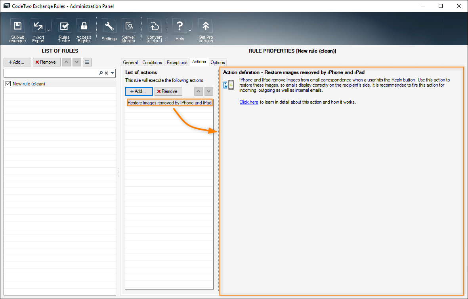The width and height of the screenshot is (468, 299).
Task: Move selected action up
Action: coord(199,91)
